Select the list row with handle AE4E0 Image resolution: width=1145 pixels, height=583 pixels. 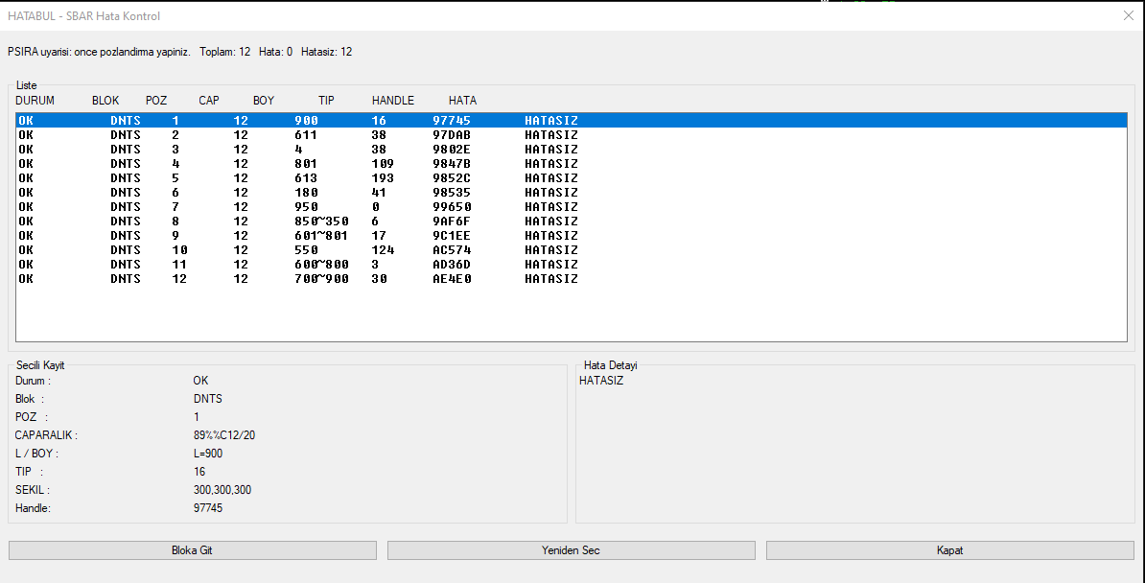tap(571, 279)
